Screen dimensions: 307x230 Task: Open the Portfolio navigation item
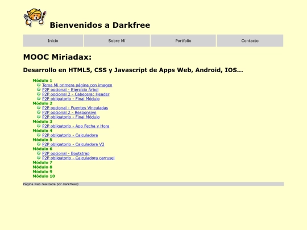pyautogui.click(x=183, y=41)
